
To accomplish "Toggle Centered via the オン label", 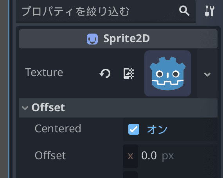I will click(157, 129).
